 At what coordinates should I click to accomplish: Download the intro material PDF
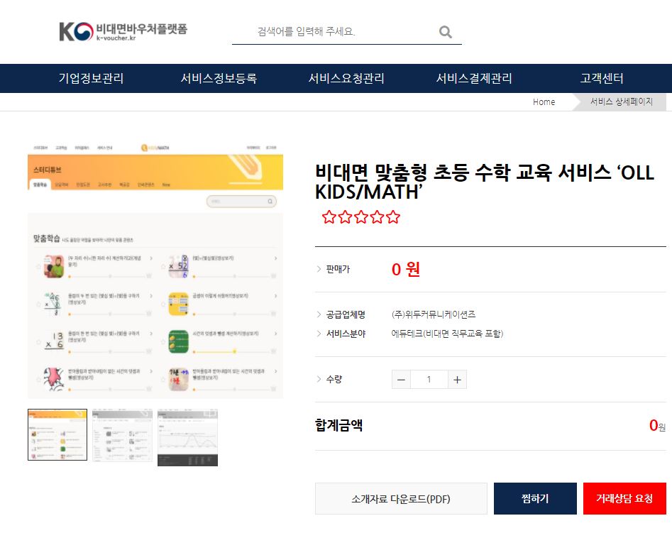click(401, 499)
